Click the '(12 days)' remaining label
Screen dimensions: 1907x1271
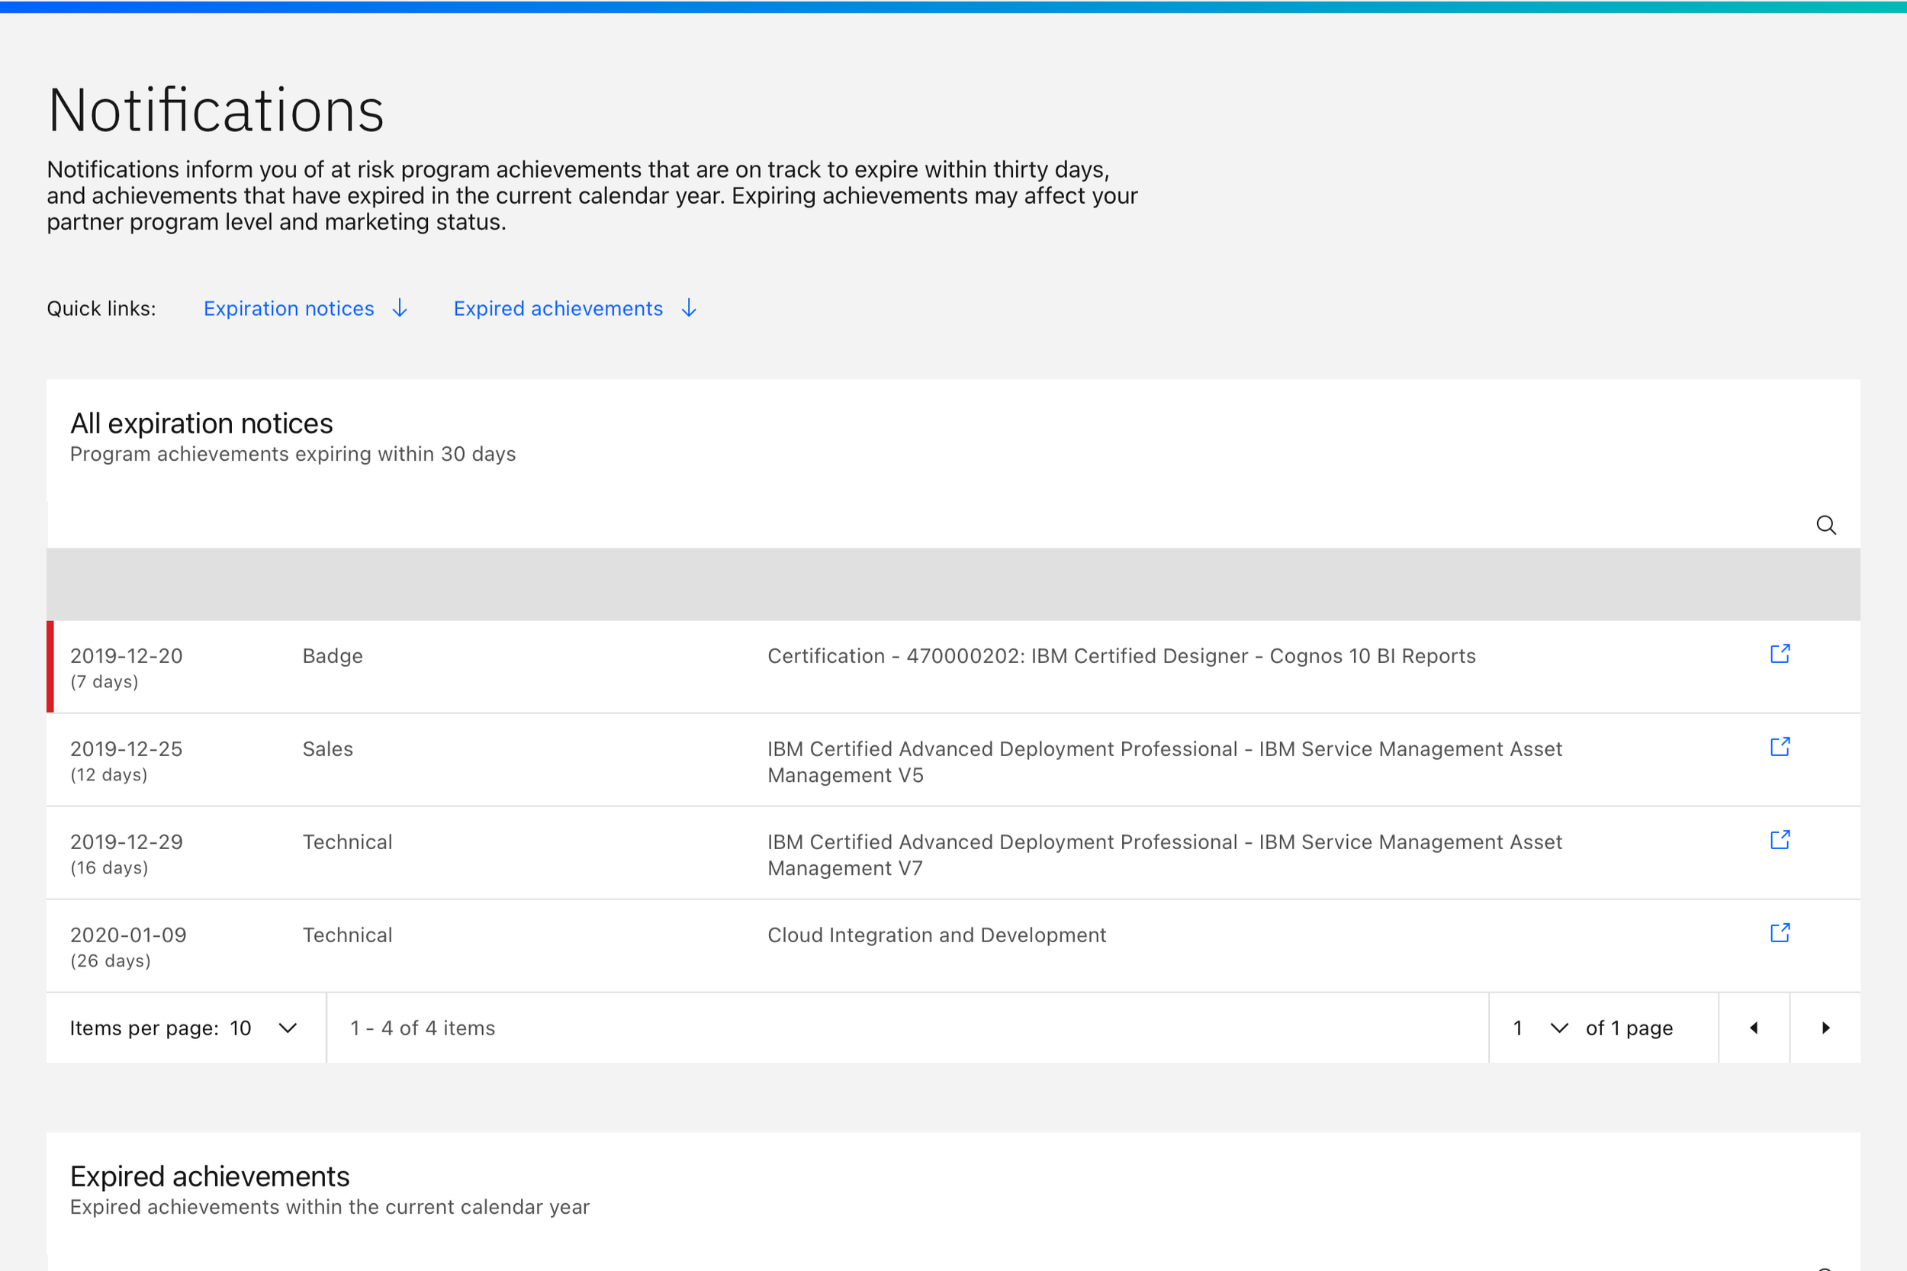(x=108, y=775)
